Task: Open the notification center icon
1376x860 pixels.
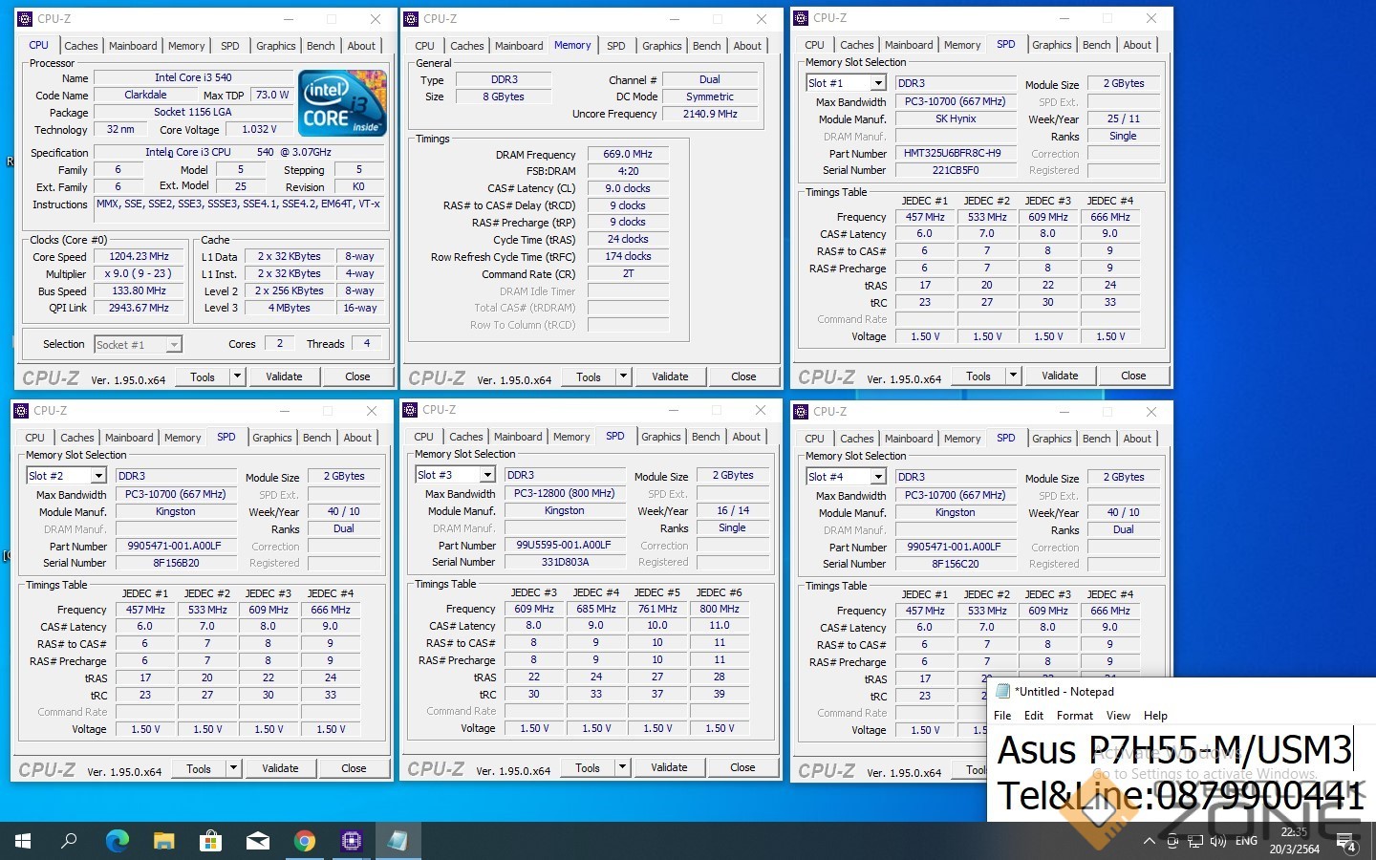Action: [x=1345, y=842]
